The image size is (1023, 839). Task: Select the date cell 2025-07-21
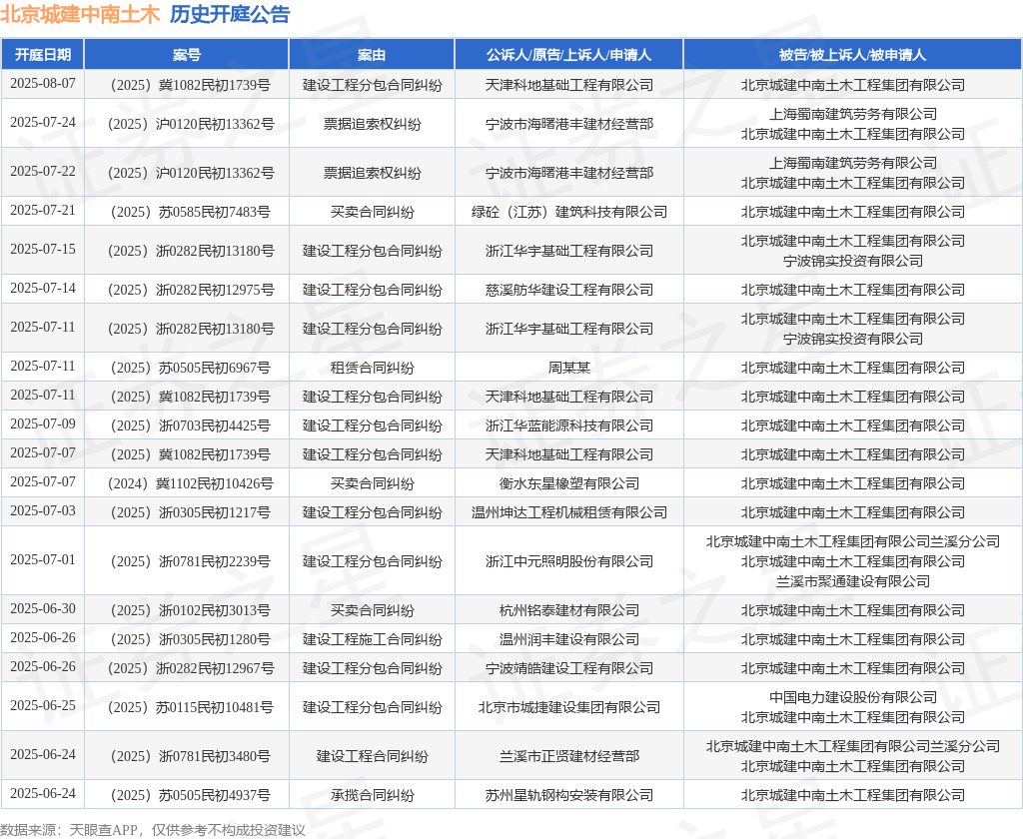(x=43, y=211)
